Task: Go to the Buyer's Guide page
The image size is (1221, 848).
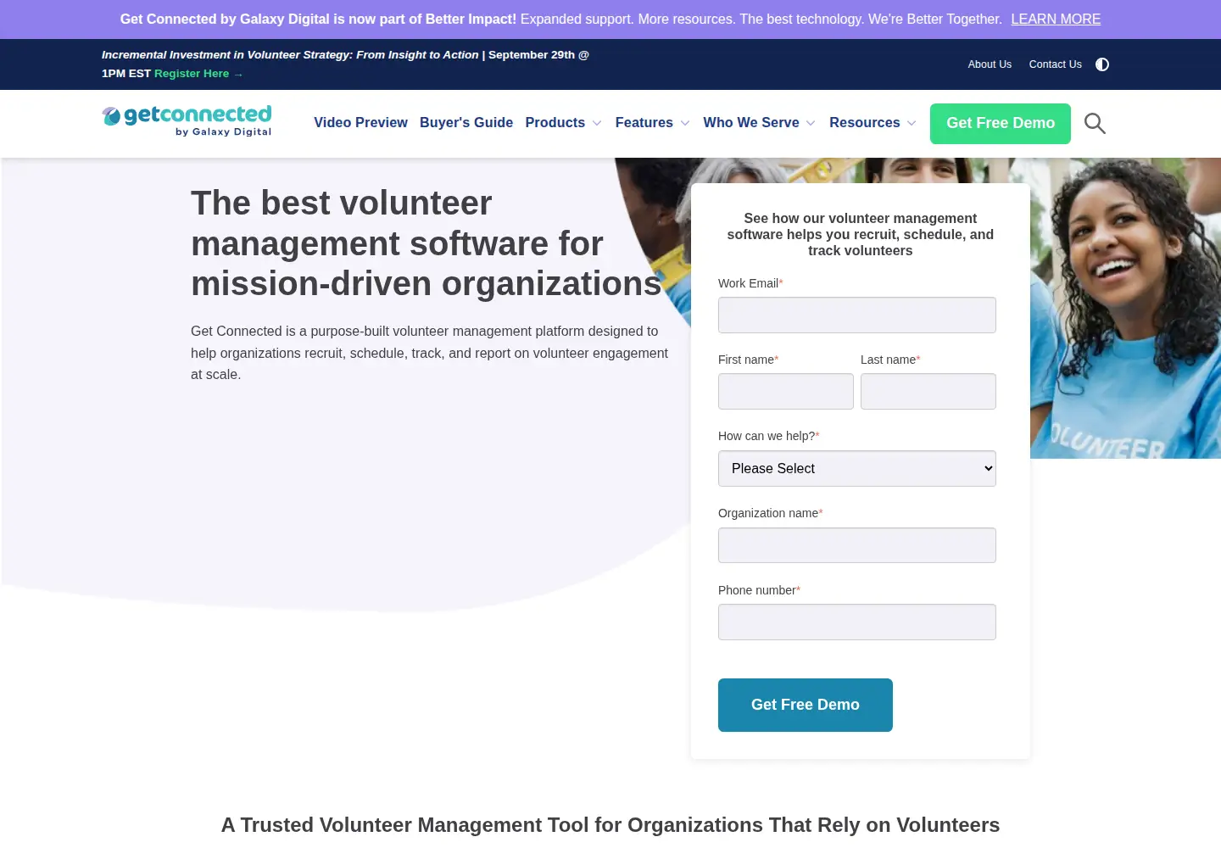Action: 466,123
